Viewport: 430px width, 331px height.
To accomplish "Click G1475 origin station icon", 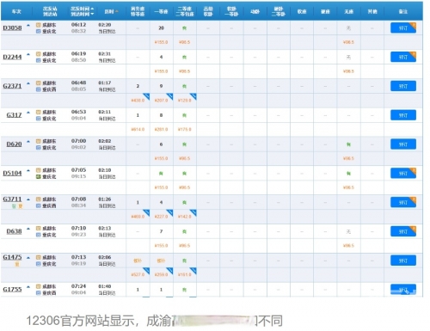I will coord(38,257).
